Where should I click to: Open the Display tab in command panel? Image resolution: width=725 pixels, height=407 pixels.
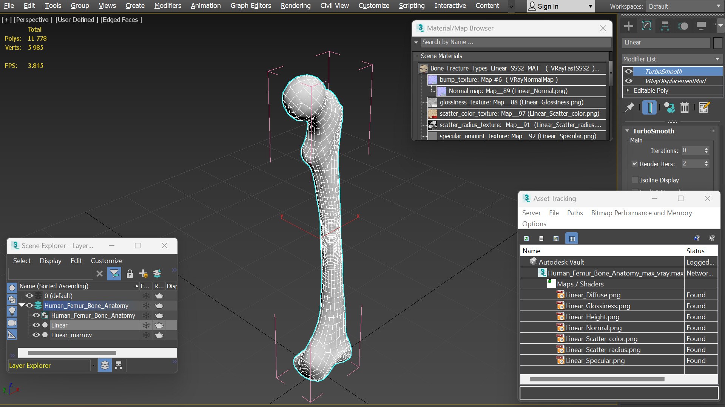point(701,26)
